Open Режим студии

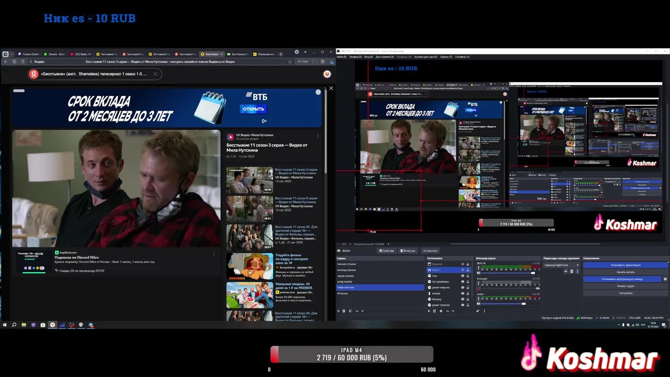pos(626,286)
